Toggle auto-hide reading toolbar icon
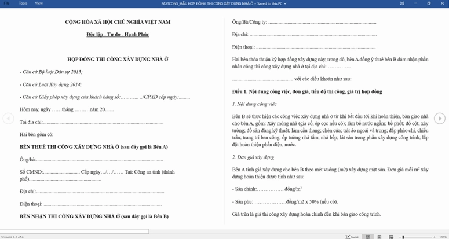 402,3
